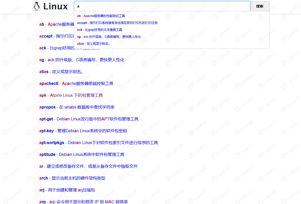Open the apachectl command page
This screenshot has width=301, height=204.
[x=76, y=84]
